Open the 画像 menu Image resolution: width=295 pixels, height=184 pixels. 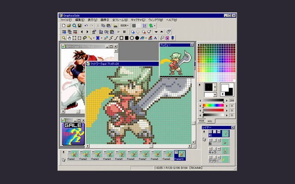(105, 20)
